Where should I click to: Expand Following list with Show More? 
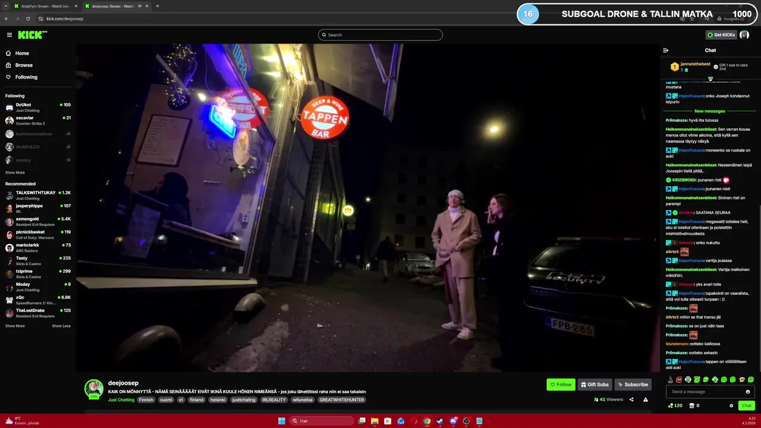pyautogui.click(x=15, y=172)
